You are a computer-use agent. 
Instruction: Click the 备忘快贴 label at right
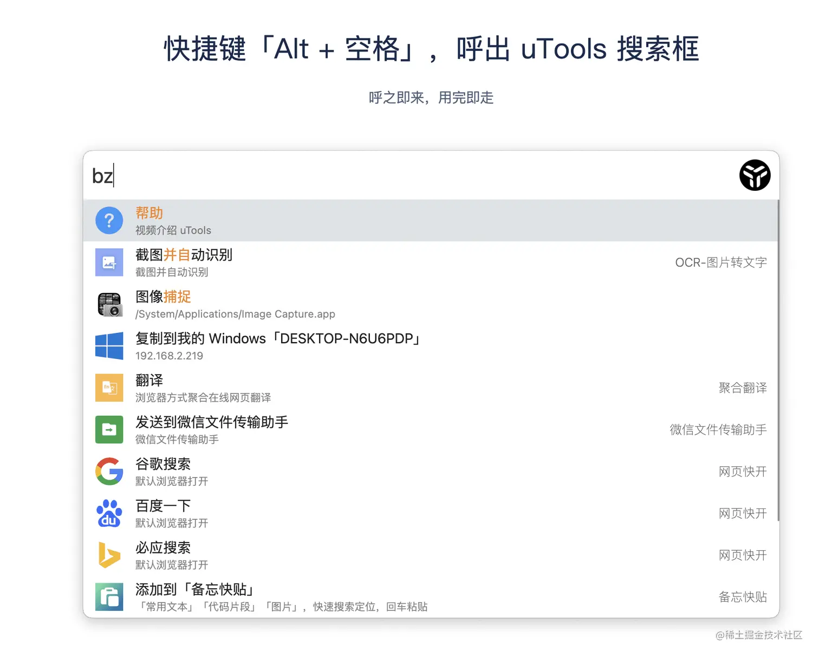coord(743,596)
